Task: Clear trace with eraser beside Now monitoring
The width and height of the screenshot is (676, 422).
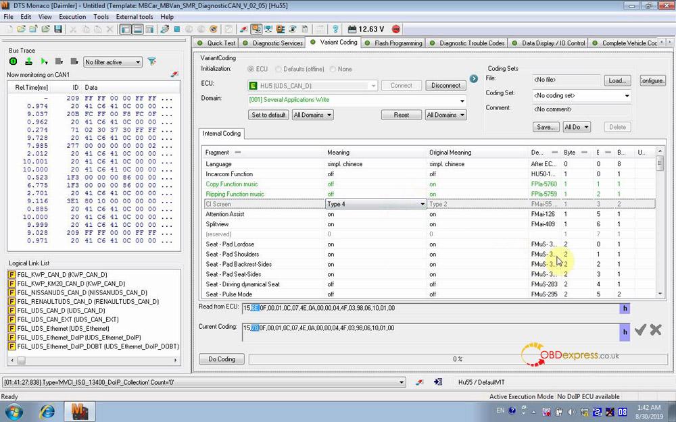Action: click(x=174, y=74)
